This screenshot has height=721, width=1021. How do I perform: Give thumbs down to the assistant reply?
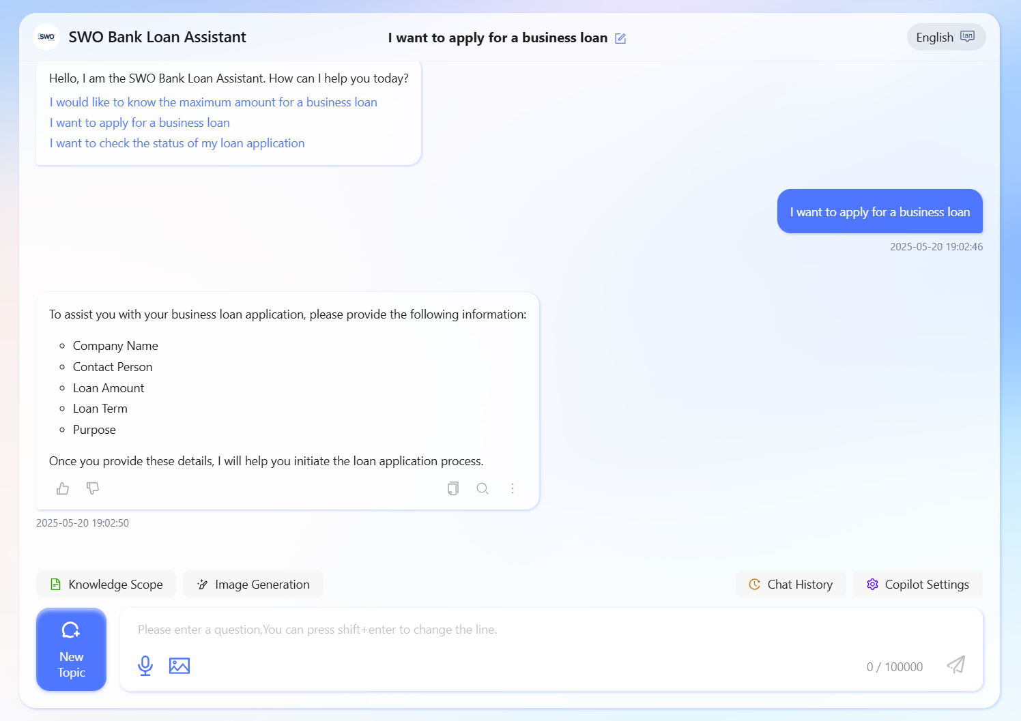[93, 488]
